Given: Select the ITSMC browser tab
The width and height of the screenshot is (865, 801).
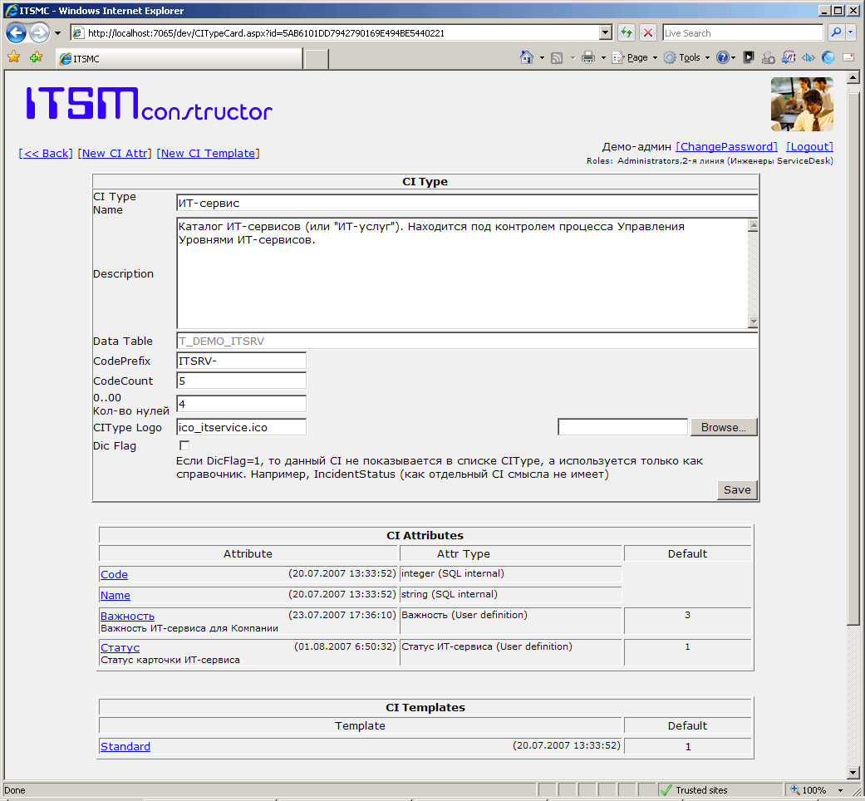Looking at the screenshot, I should [179, 58].
